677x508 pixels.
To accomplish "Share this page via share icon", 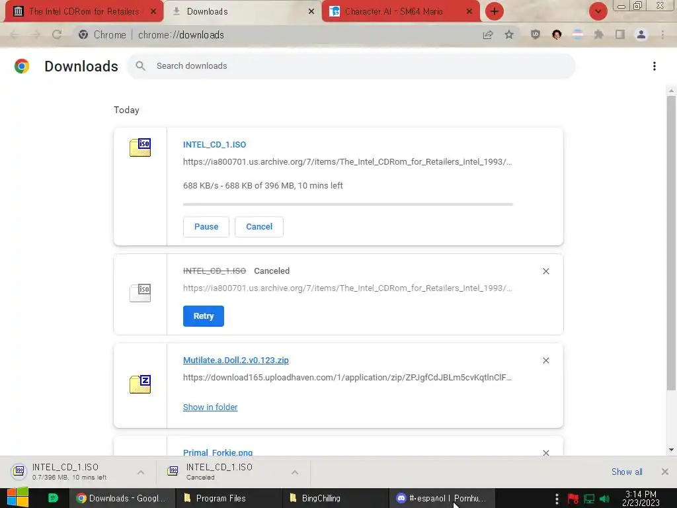I will (488, 34).
